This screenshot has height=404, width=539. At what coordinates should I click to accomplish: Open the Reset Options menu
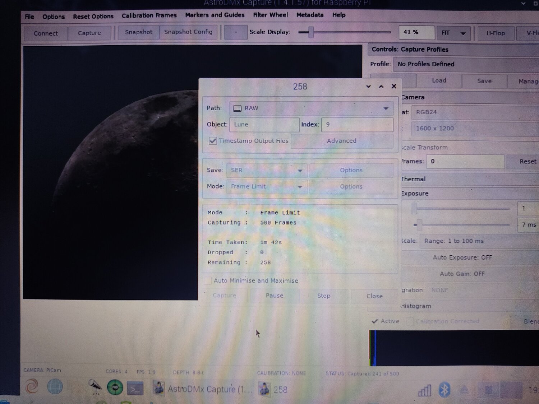point(93,16)
